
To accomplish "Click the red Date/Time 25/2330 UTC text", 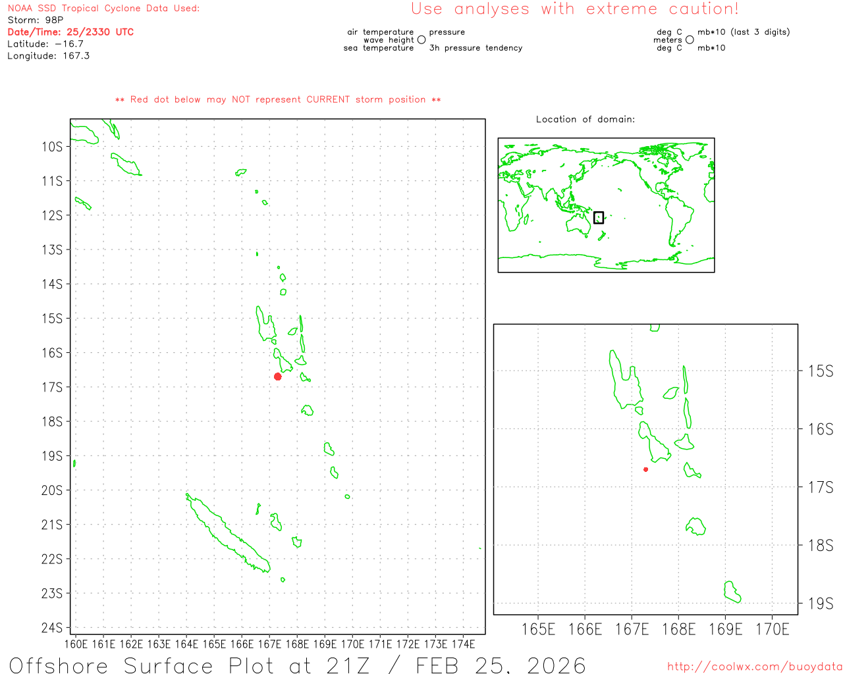I will tap(70, 32).
